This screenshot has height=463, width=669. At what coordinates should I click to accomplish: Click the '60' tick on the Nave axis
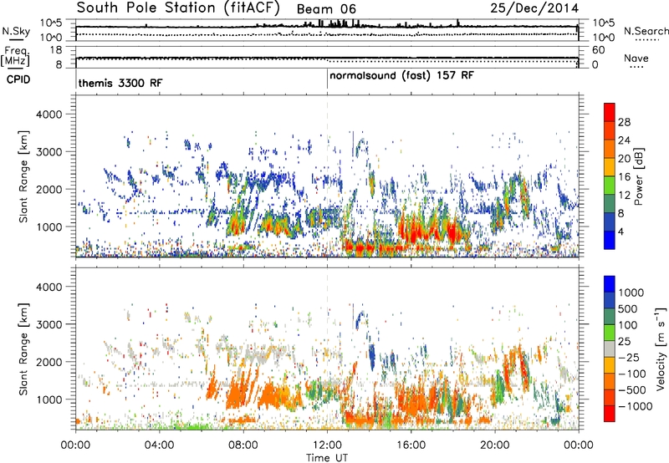click(x=599, y=50)
